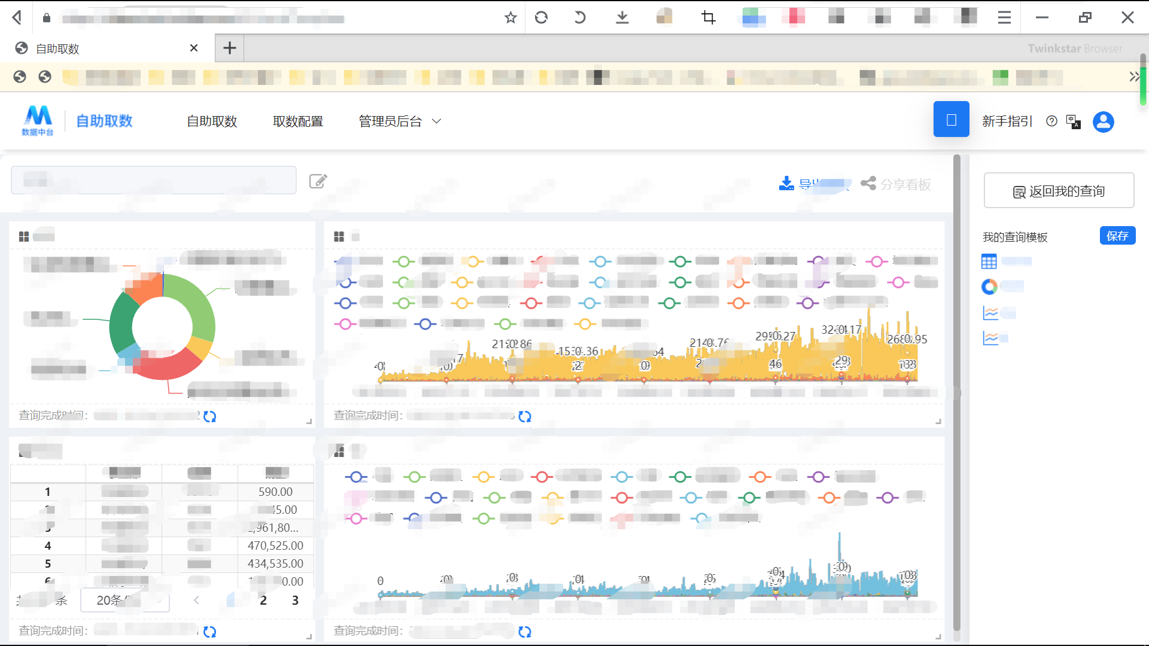Close the 自助取数 browser tab
This screenshot has width=1149, height=646.
pos(194,48)
